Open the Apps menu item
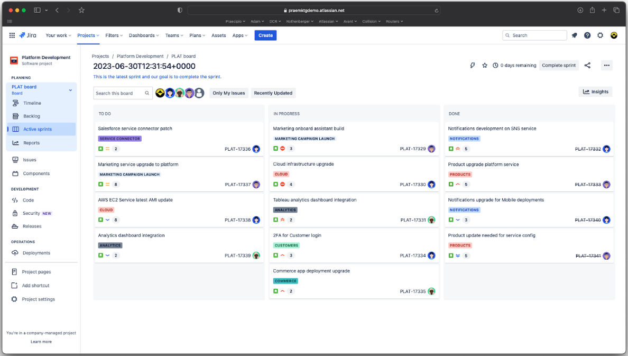 pos(239,35)
